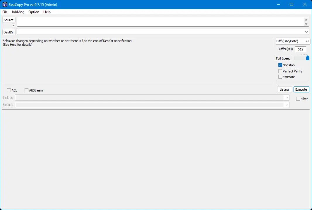Open the Help menu
The height and width of the screenshot is (210, 312).
[x=47, y=12]
